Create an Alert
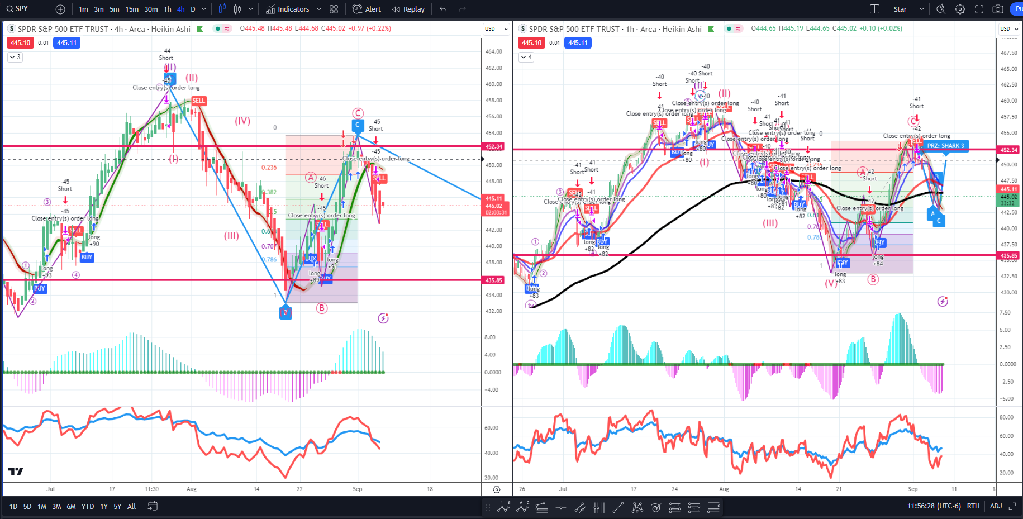This screenshot has width=1023, height=519. point(367,9)
